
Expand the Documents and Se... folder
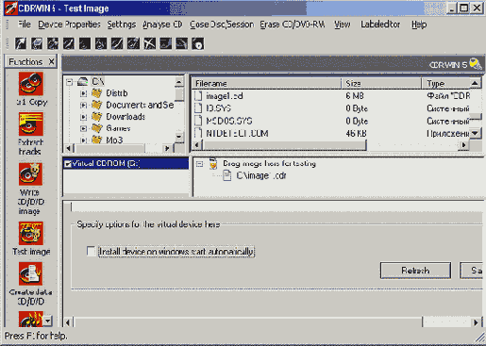point(83,106)
